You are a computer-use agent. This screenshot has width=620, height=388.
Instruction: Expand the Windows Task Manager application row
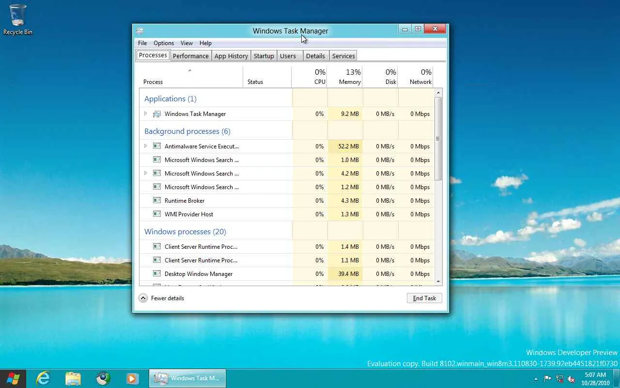point(145,114)
